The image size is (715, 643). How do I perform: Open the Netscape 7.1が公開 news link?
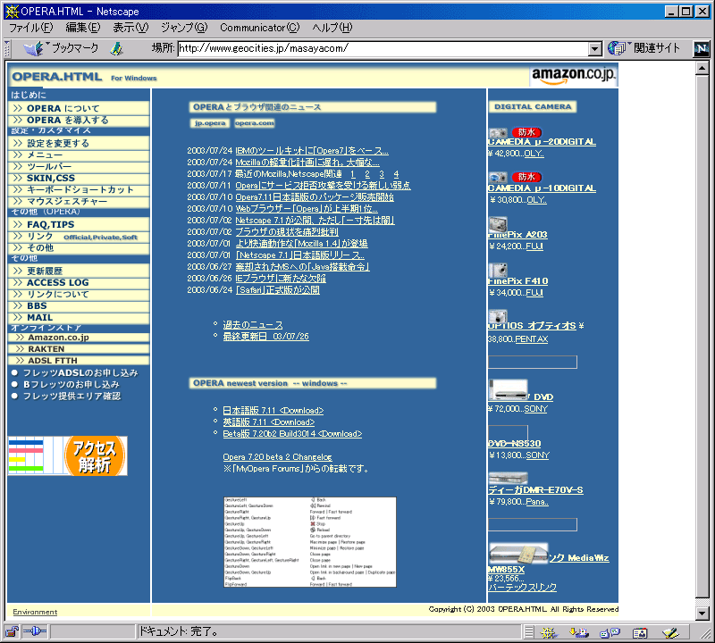(315, 220)
